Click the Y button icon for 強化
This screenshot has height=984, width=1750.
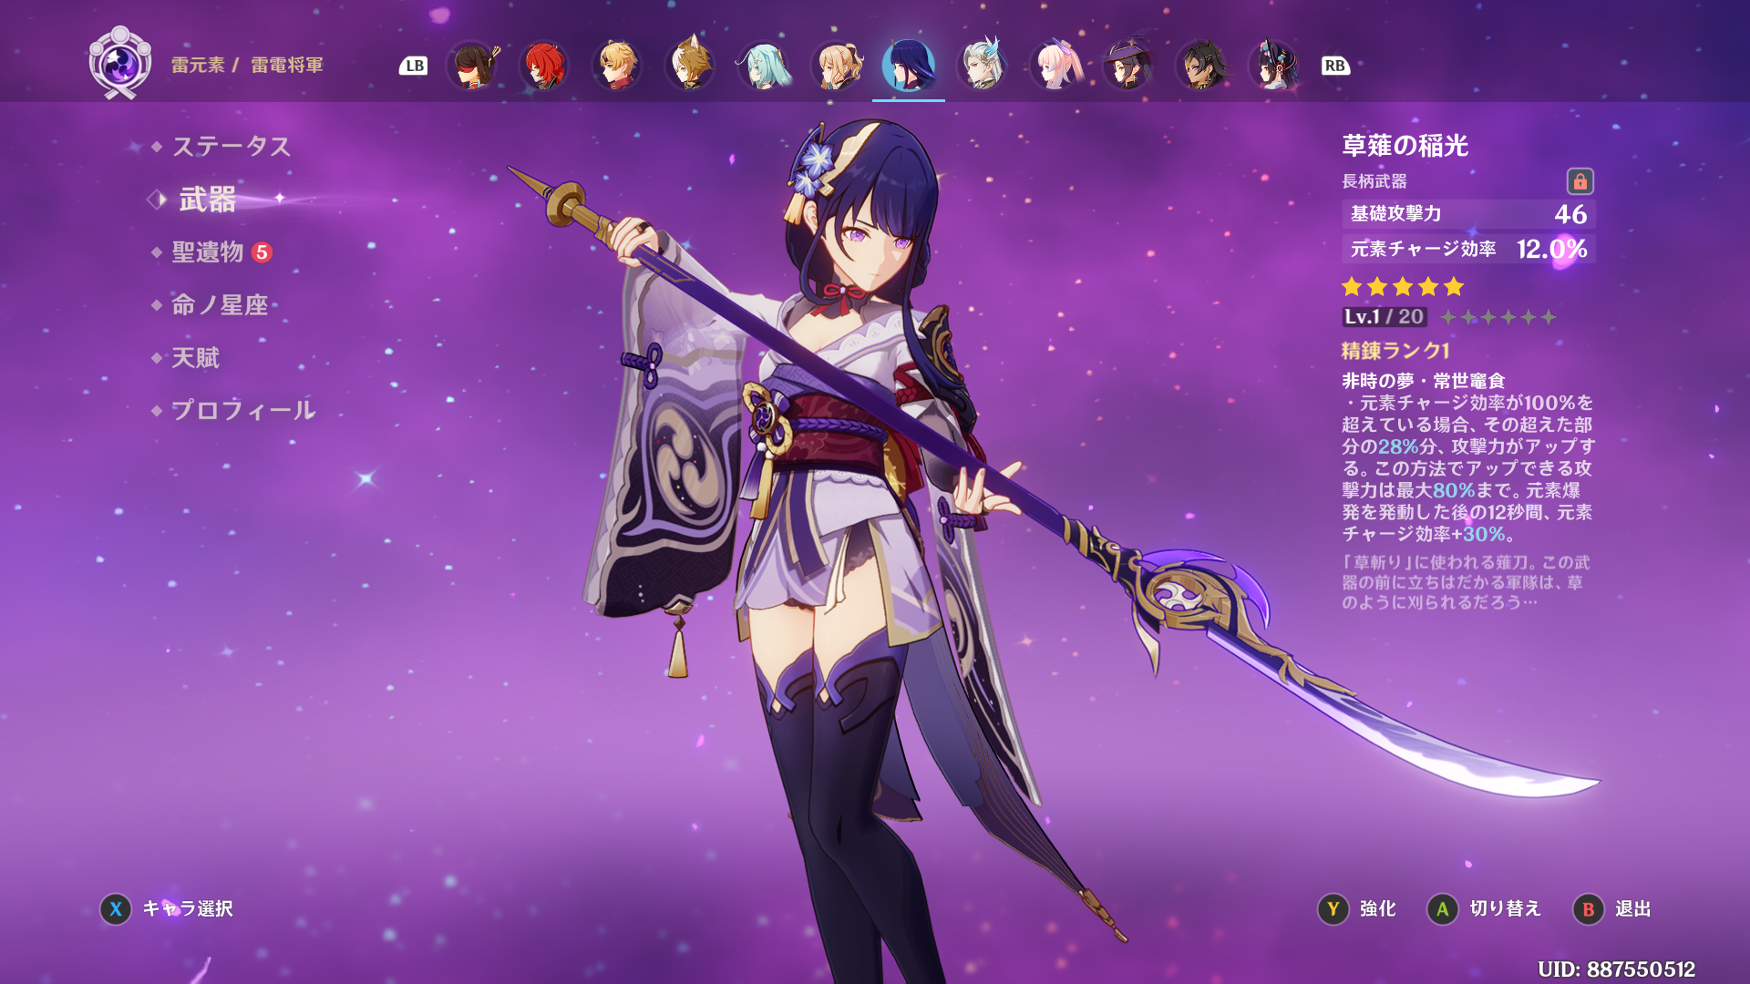pyautogui.click(x=1333, y=908)
